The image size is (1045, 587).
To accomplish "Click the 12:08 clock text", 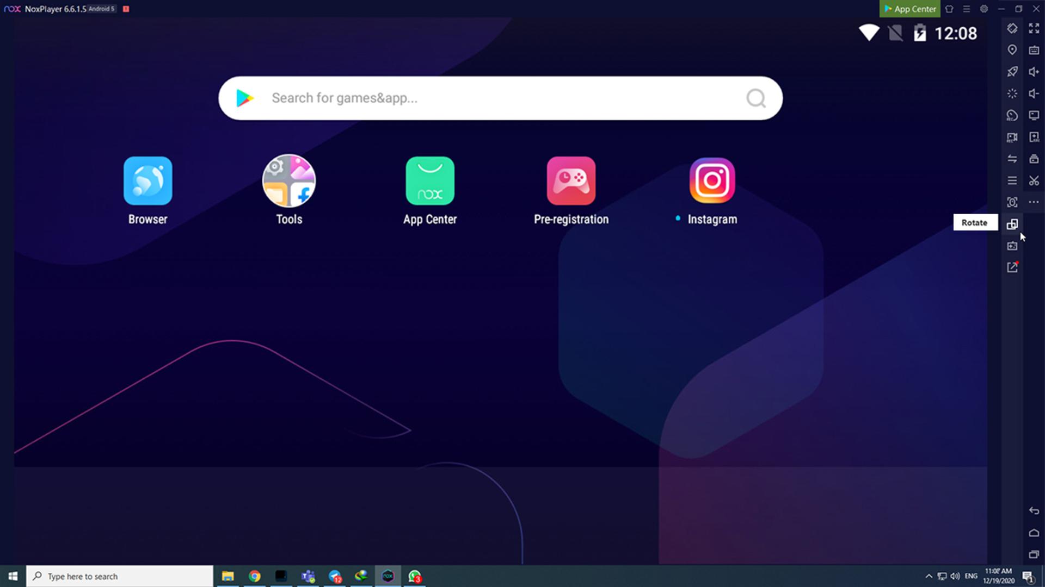I will click(956, 34).
